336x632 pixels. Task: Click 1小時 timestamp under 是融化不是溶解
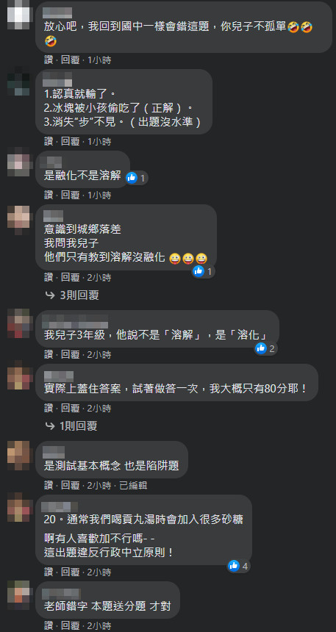coord(99,195)
